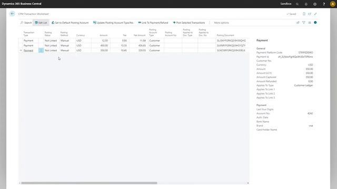Screen dimensions: 337x189
Task: Click Set to Default Posting Account
Action: [x=70, y=23]
